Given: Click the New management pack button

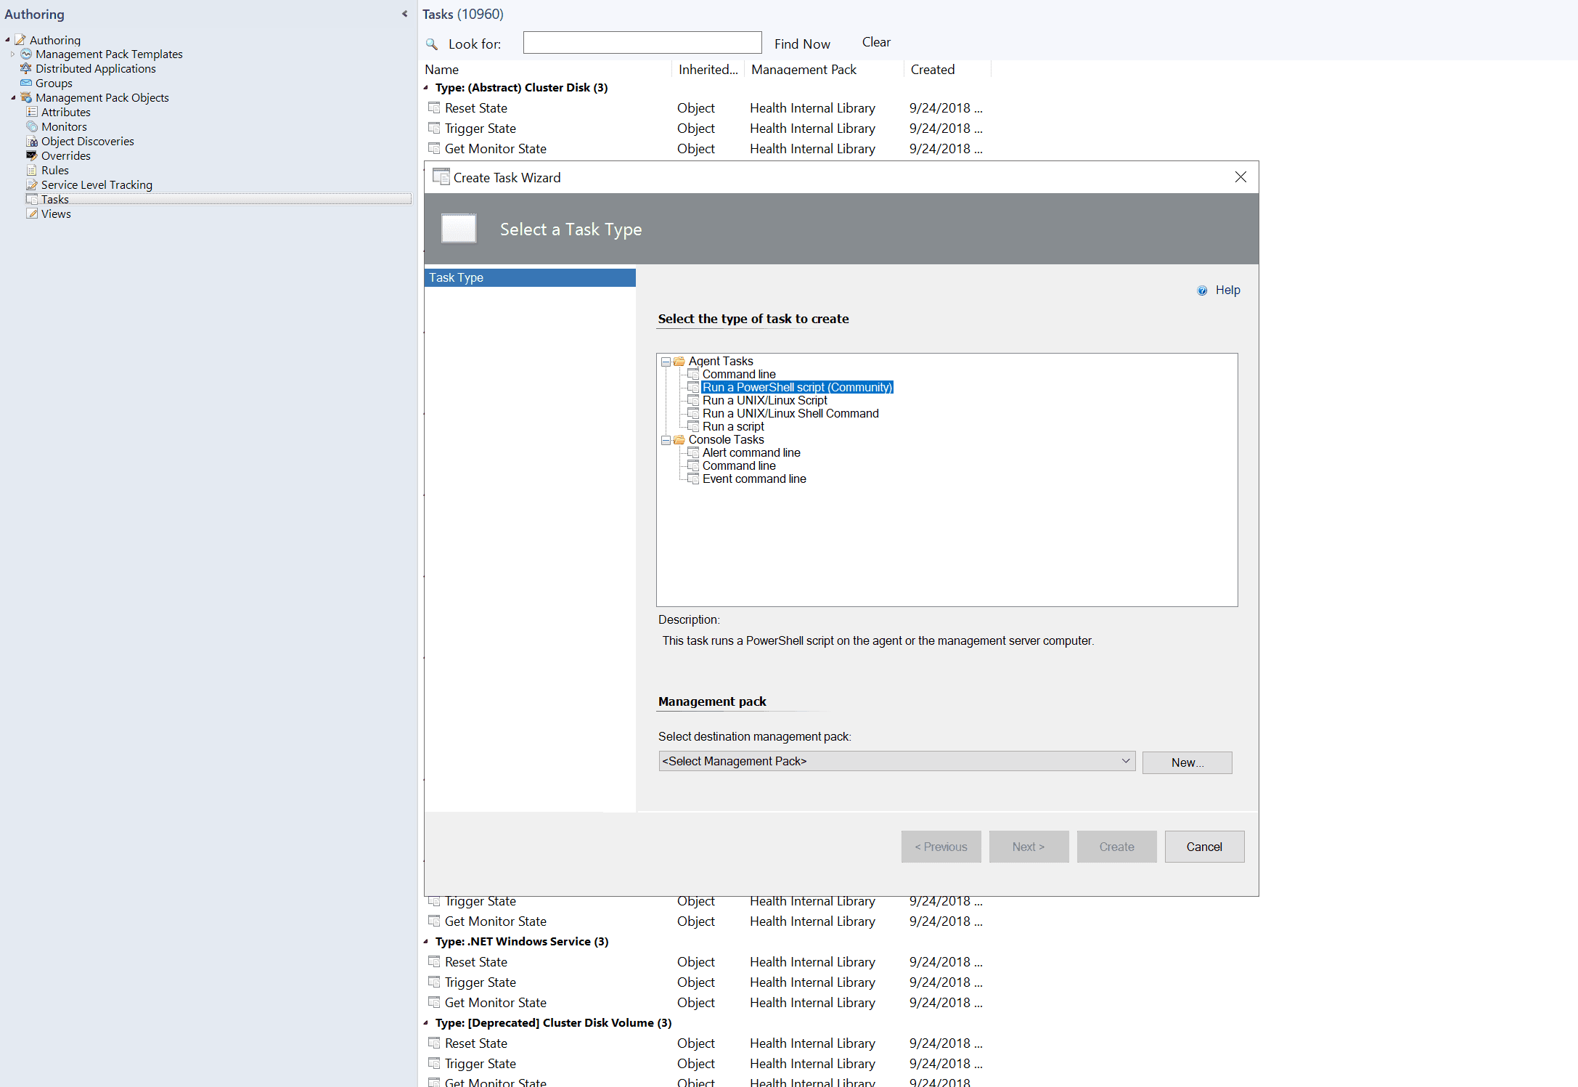Looking at the screenshot, I should [x=1186, y=762].
